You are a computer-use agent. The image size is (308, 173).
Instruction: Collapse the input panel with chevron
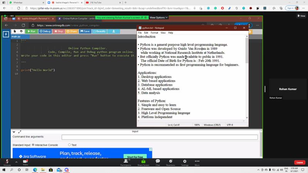pyautogui.click(x=14, y=132)
